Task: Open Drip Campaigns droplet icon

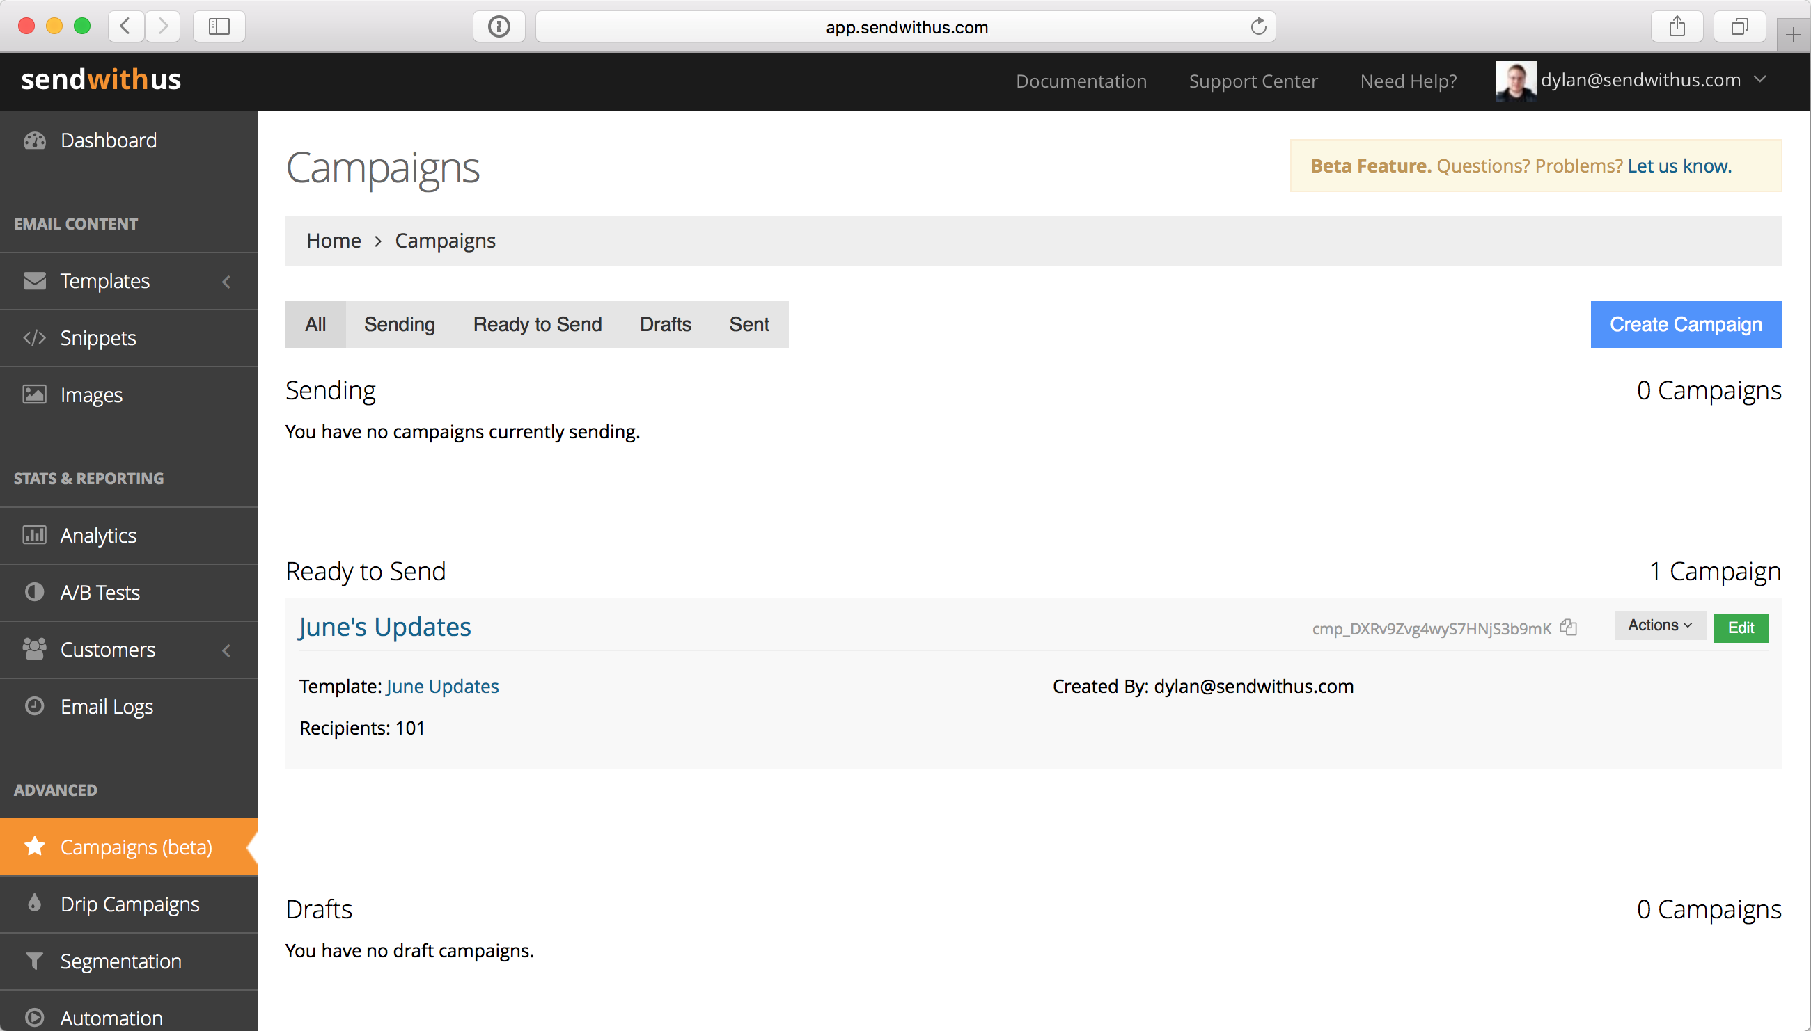Action: coord(34,904)
